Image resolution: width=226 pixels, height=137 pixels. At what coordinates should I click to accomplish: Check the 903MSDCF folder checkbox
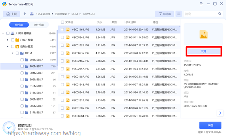point(22,60)
